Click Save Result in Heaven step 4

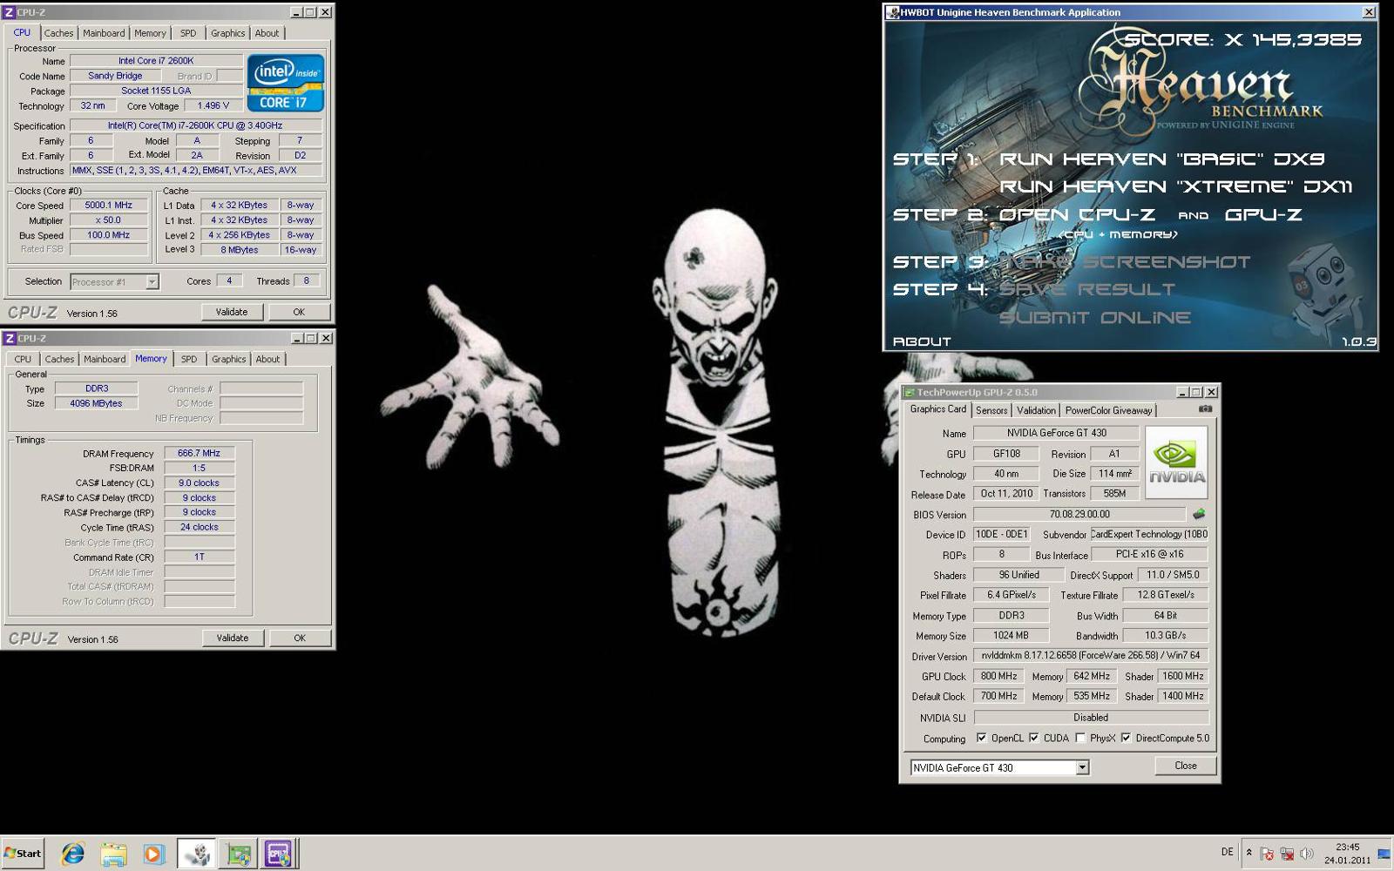1087,289
